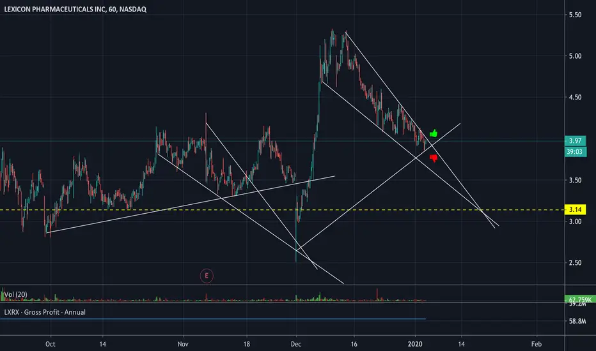The height and width of the screenshot is (351, 596).
Task: Click the 62.759K volume label
Action: click(580, 299)
